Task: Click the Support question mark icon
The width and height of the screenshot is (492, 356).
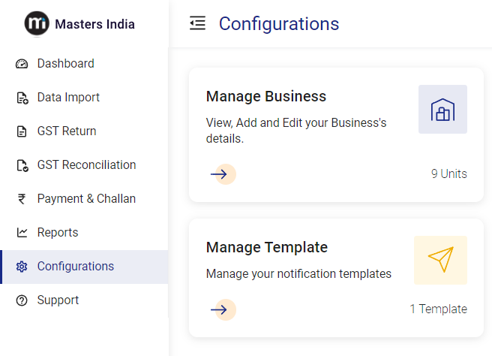Action: (22, 300)
